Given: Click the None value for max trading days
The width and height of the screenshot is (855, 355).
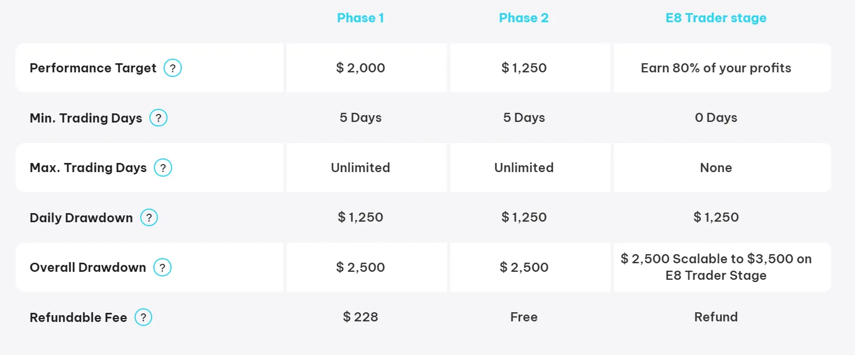Looking at the screenshot, I should 716,168.
